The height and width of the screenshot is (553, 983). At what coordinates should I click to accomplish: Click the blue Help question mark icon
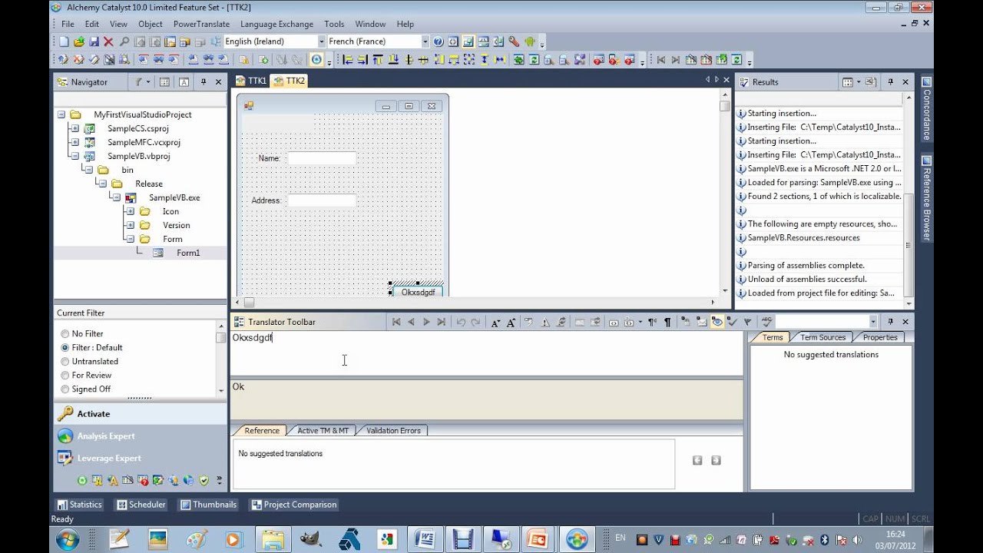pyautogui.click(x=439, y=41)
